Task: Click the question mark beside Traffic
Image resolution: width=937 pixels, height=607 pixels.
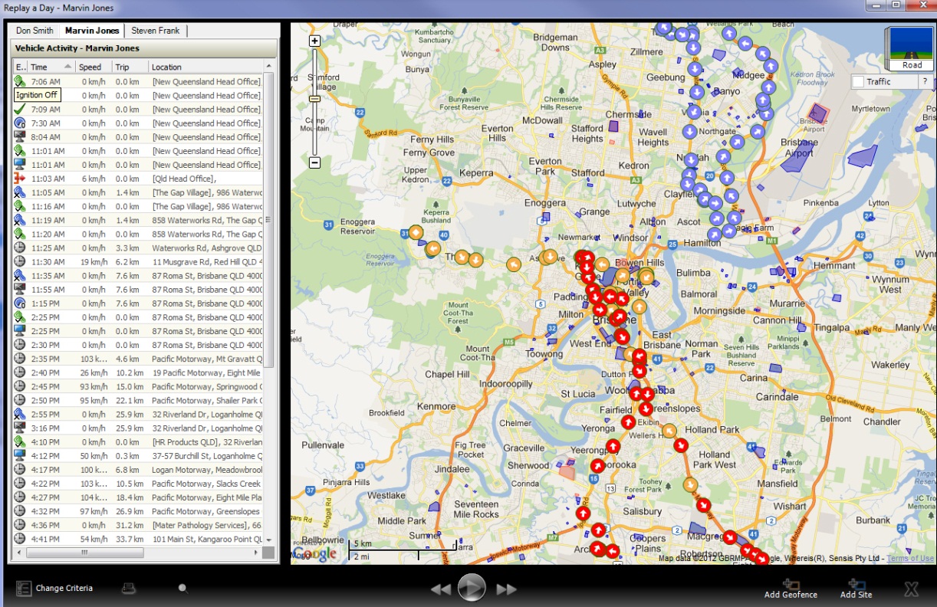Action: 925,81
